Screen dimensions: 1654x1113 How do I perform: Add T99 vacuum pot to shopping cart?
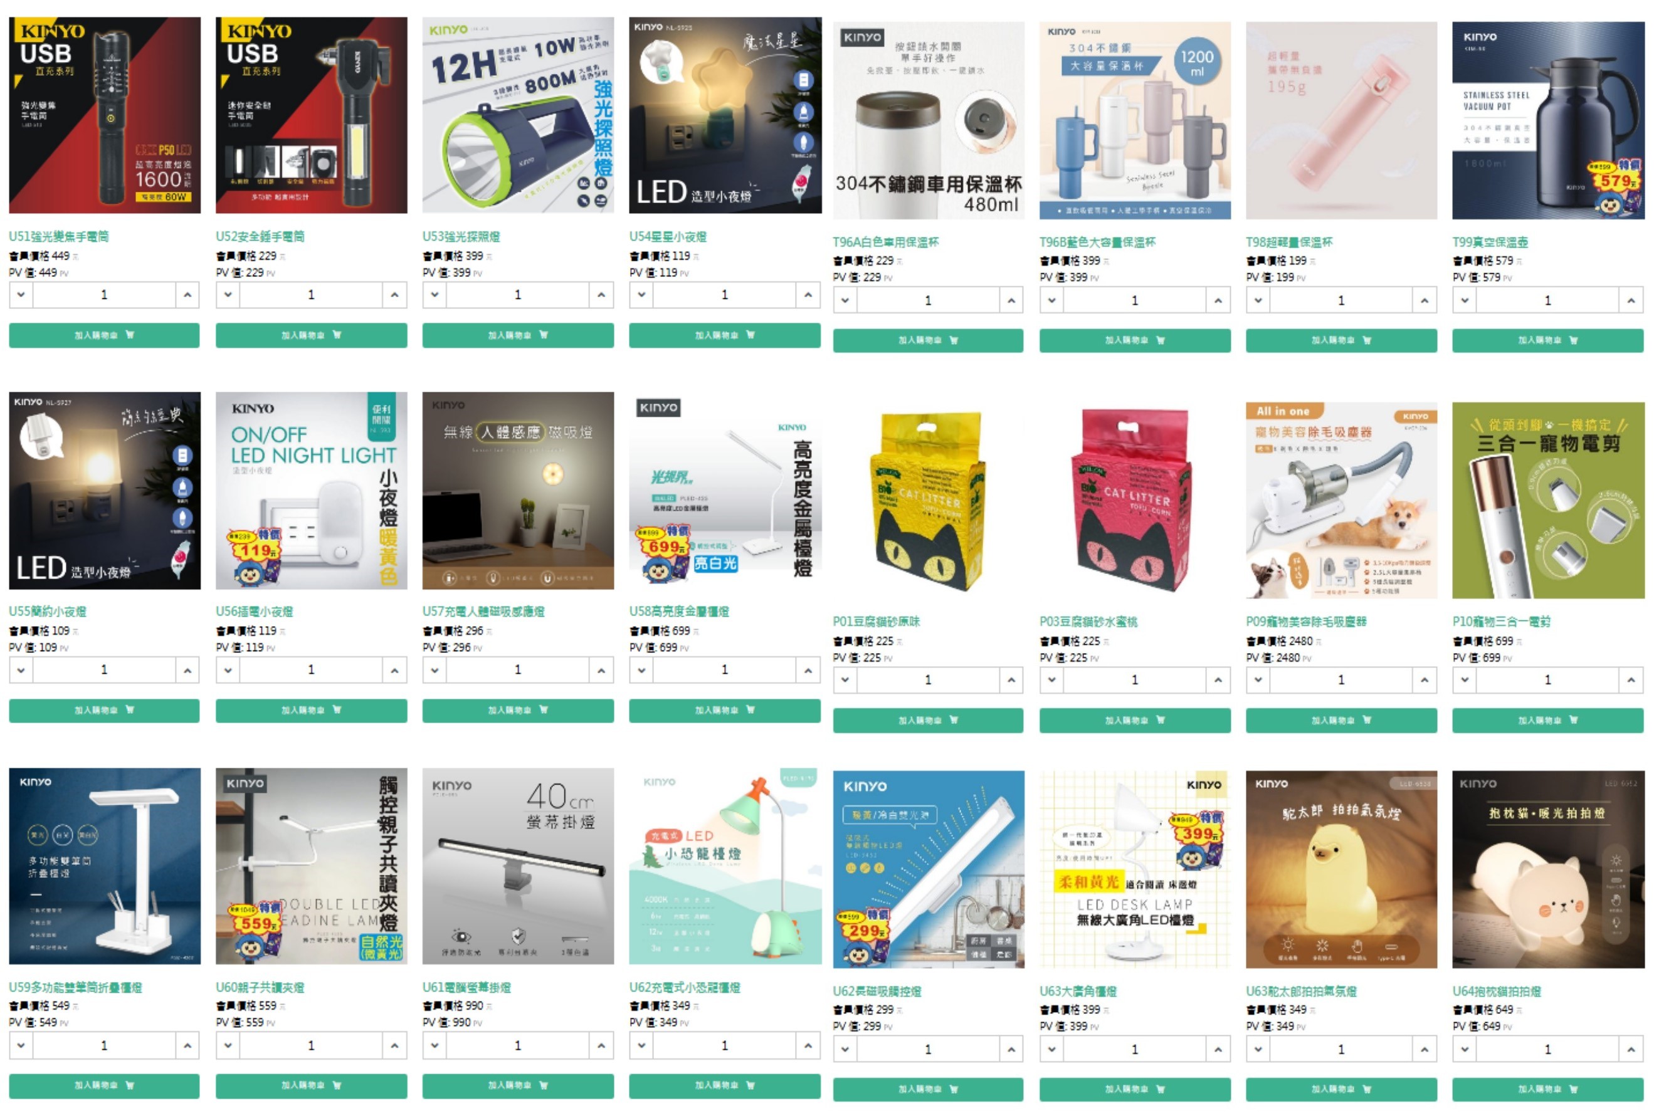tap(1547, 340)
